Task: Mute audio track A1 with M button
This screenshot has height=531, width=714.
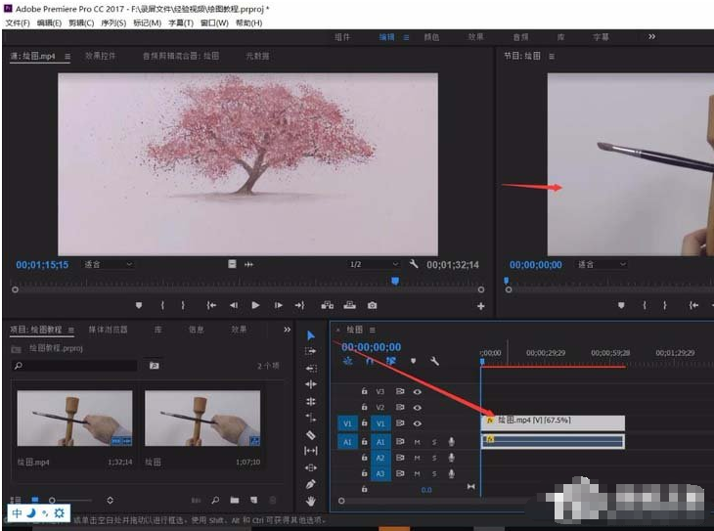Action: pos(417,442)
